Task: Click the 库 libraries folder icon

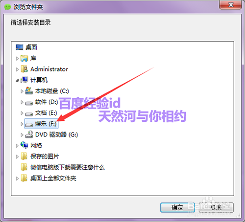Action: click(24, 58)
